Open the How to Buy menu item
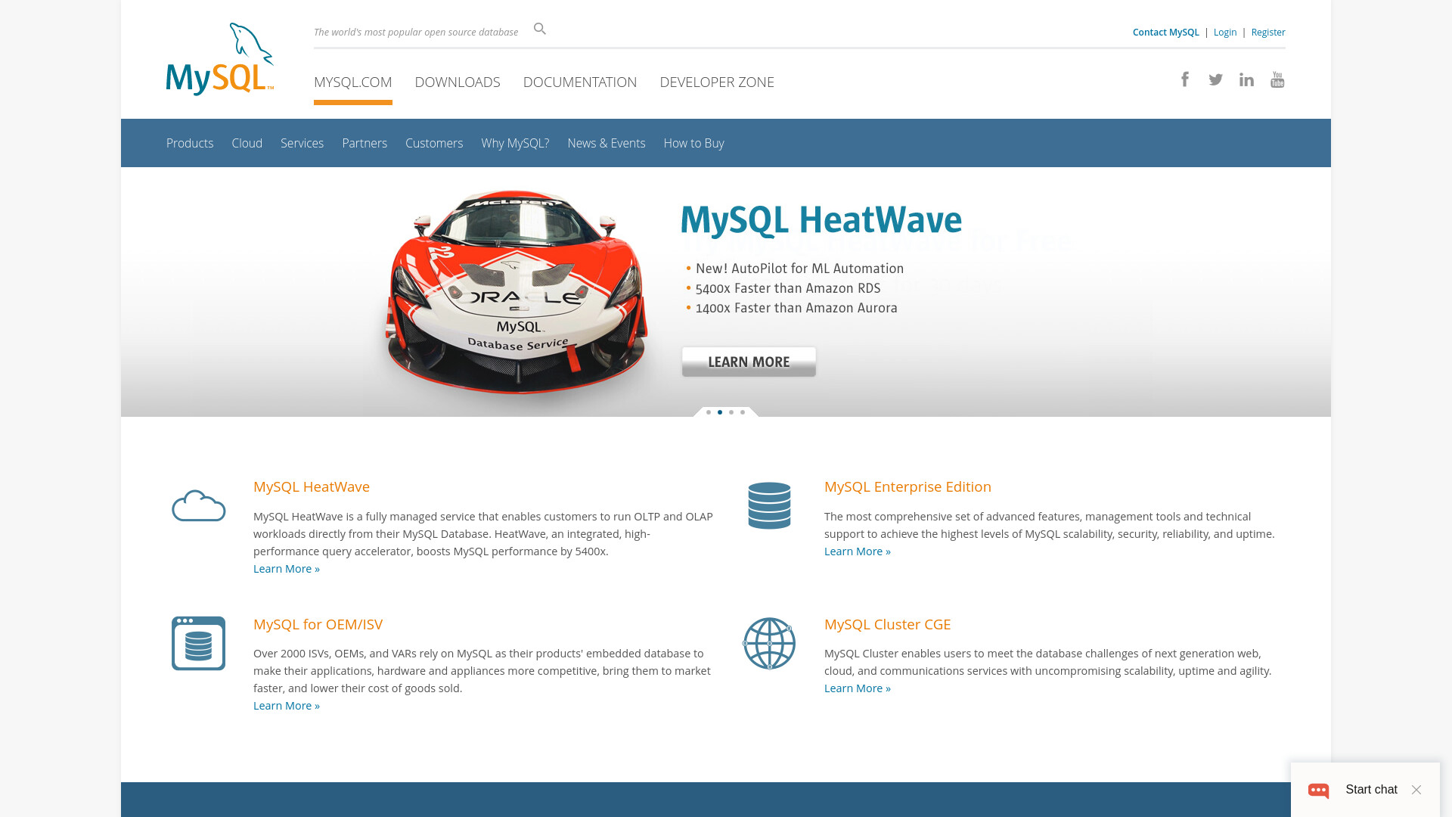The height and width of the screenshot is (817, 1452). (x=694, y=143)
